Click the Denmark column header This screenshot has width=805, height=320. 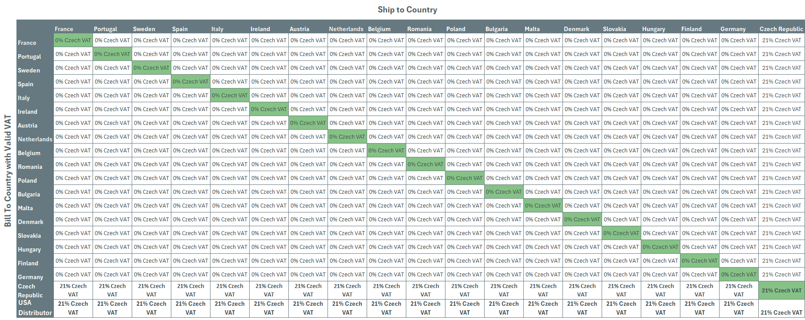point(577,29)
